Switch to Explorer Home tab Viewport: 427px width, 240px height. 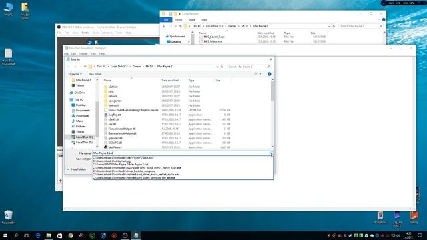[179, 19]
